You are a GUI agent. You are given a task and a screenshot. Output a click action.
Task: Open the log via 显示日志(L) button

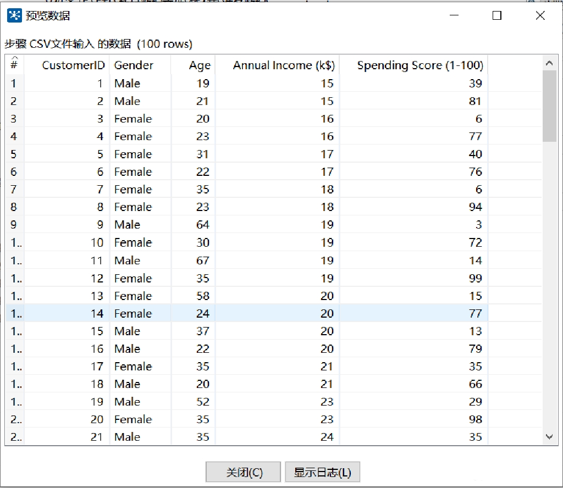(x=321, y=472)
